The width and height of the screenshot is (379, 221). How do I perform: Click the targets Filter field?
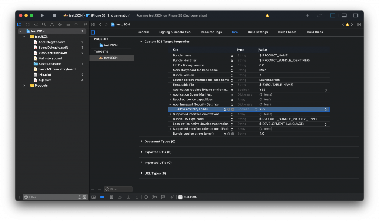[118, 189]
